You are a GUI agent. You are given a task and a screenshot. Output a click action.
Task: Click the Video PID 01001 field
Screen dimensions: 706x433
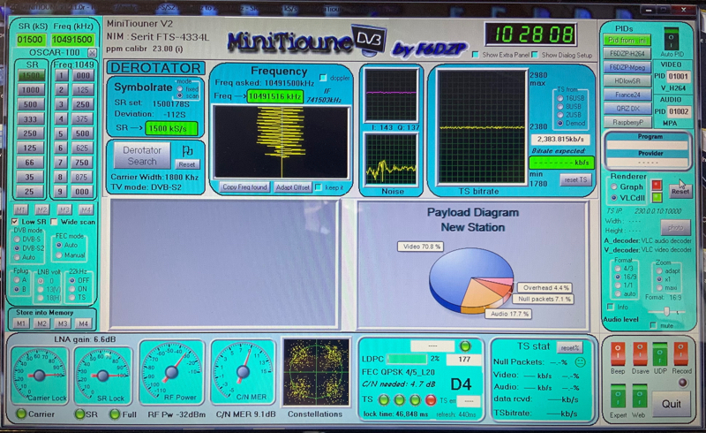click(x=678, y=76)
